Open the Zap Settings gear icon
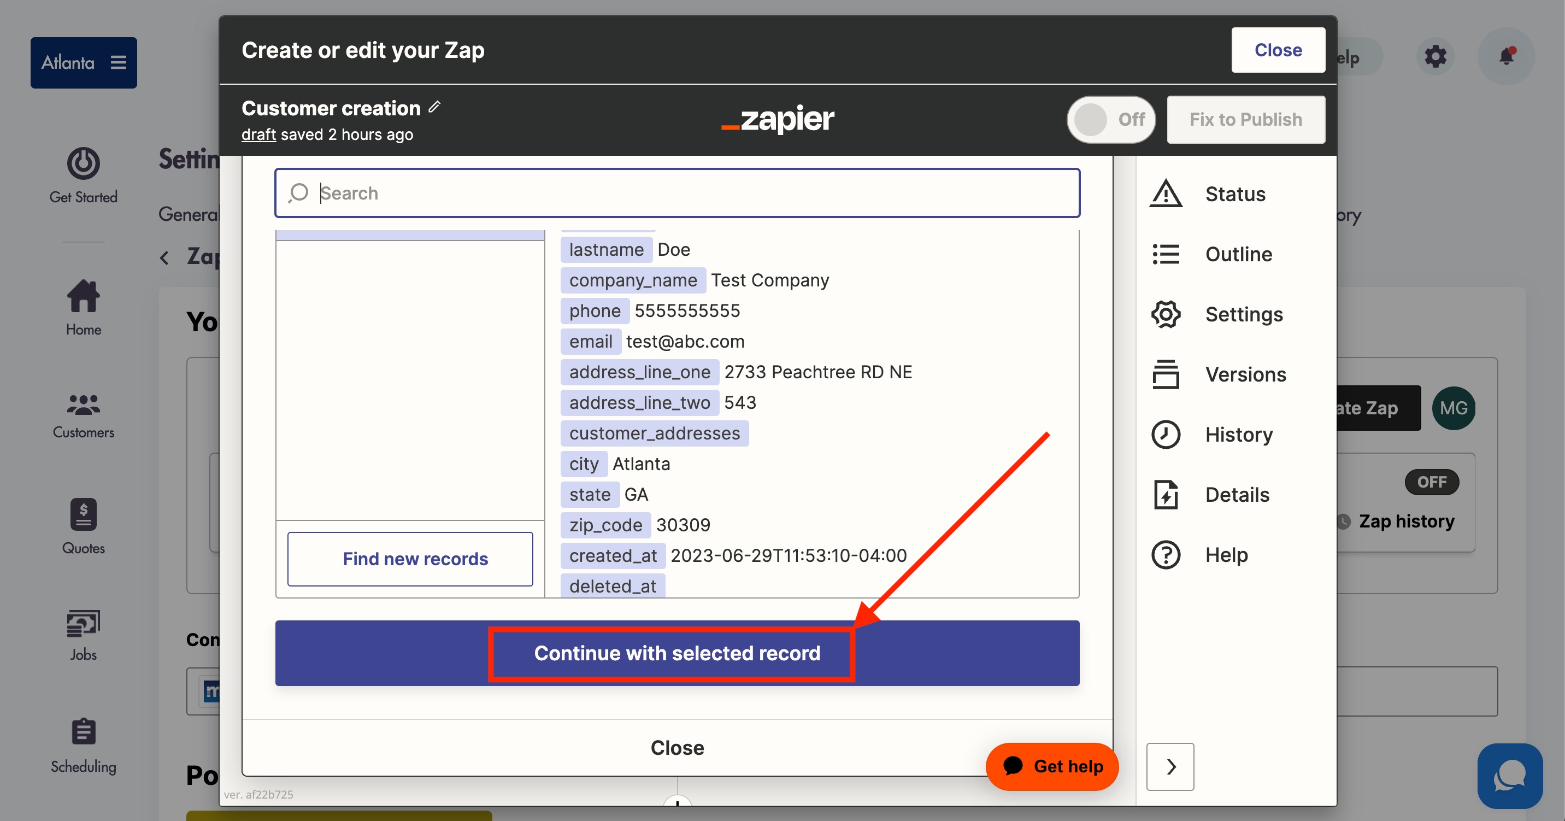This screenshot has width=1565, height=821. [x=1165, y=314]
